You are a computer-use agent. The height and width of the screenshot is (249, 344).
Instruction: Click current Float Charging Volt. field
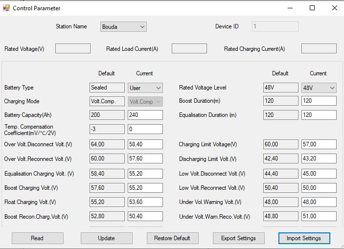pos(145,202)
